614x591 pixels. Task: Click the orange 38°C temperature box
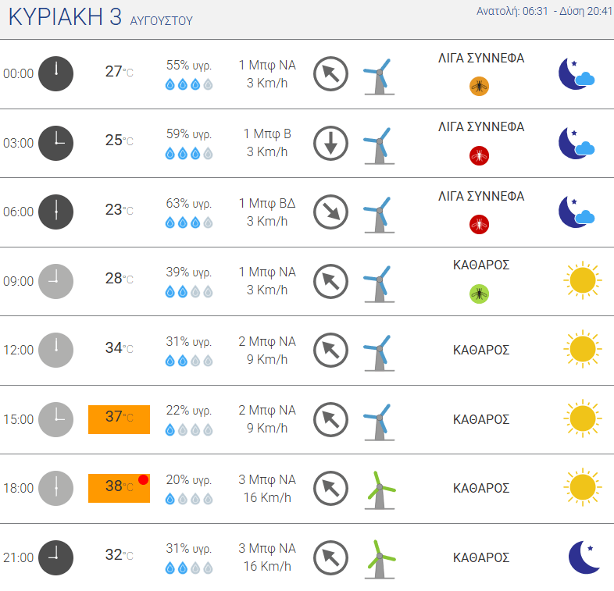click(x=119, y=488)
